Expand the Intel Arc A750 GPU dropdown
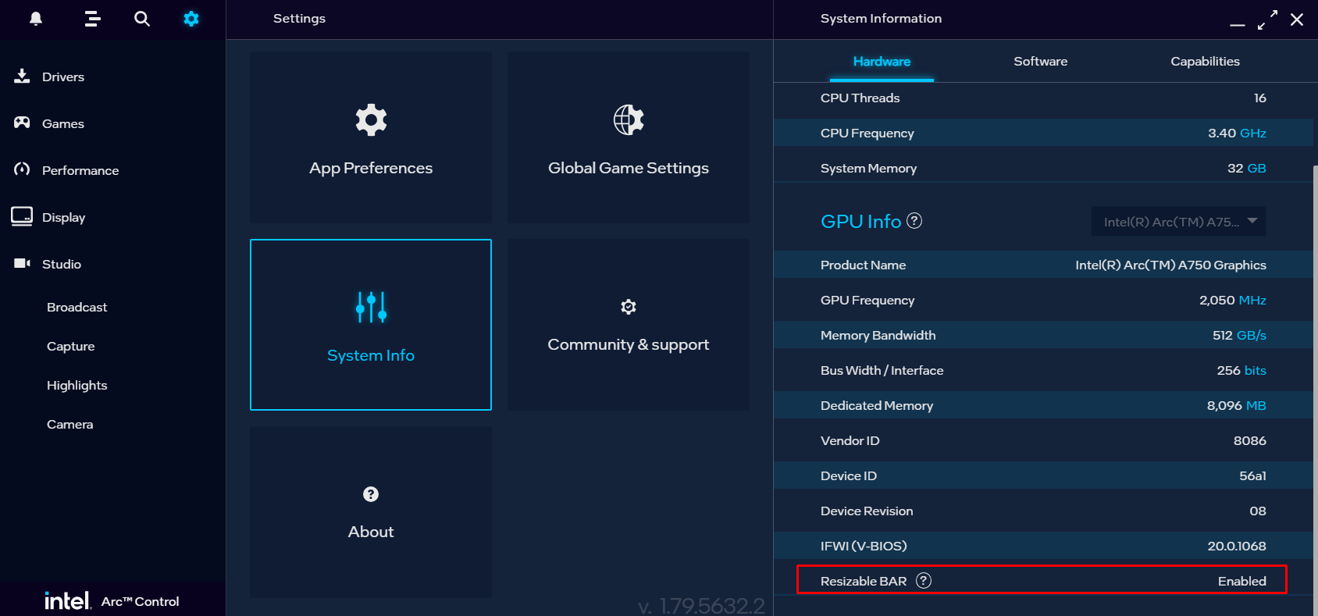 click(1178, 222)
